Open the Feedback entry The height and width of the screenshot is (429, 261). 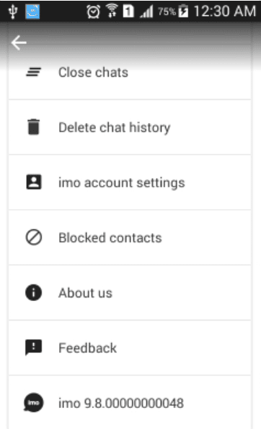pos(130,348)
